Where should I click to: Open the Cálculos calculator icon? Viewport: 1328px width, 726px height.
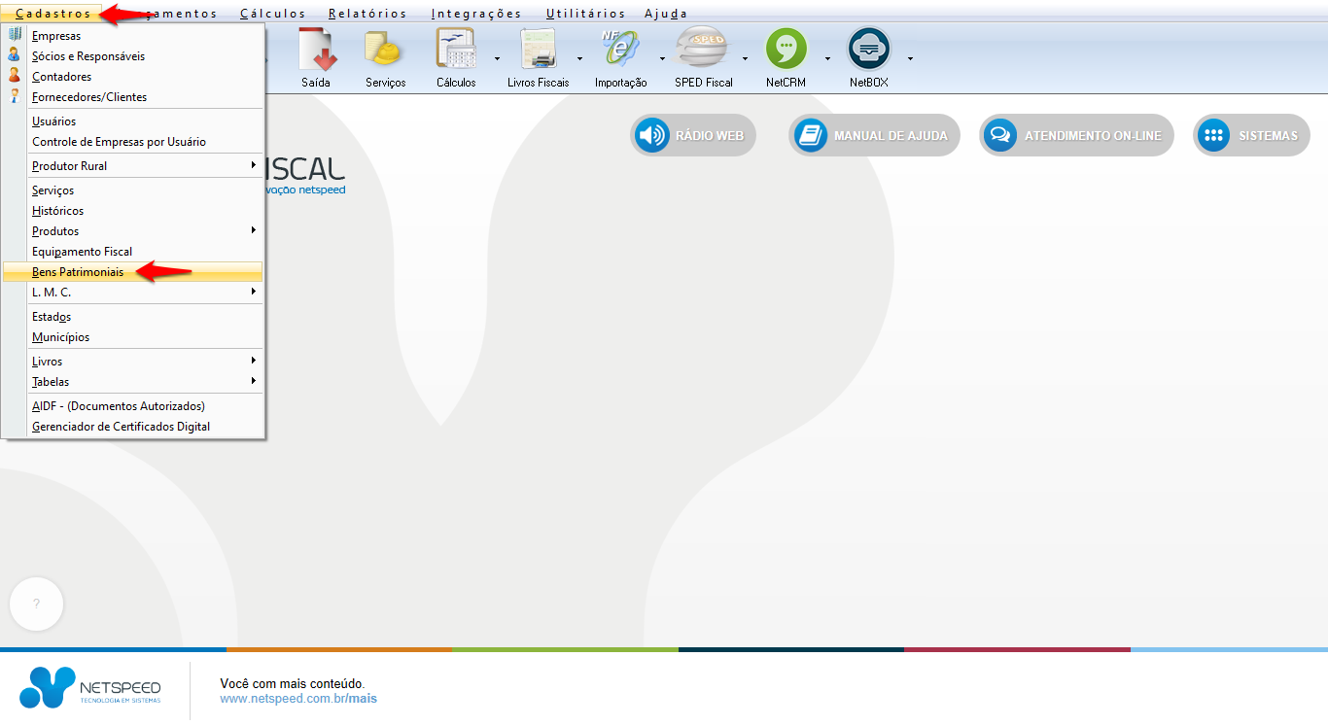coord(455,57)
